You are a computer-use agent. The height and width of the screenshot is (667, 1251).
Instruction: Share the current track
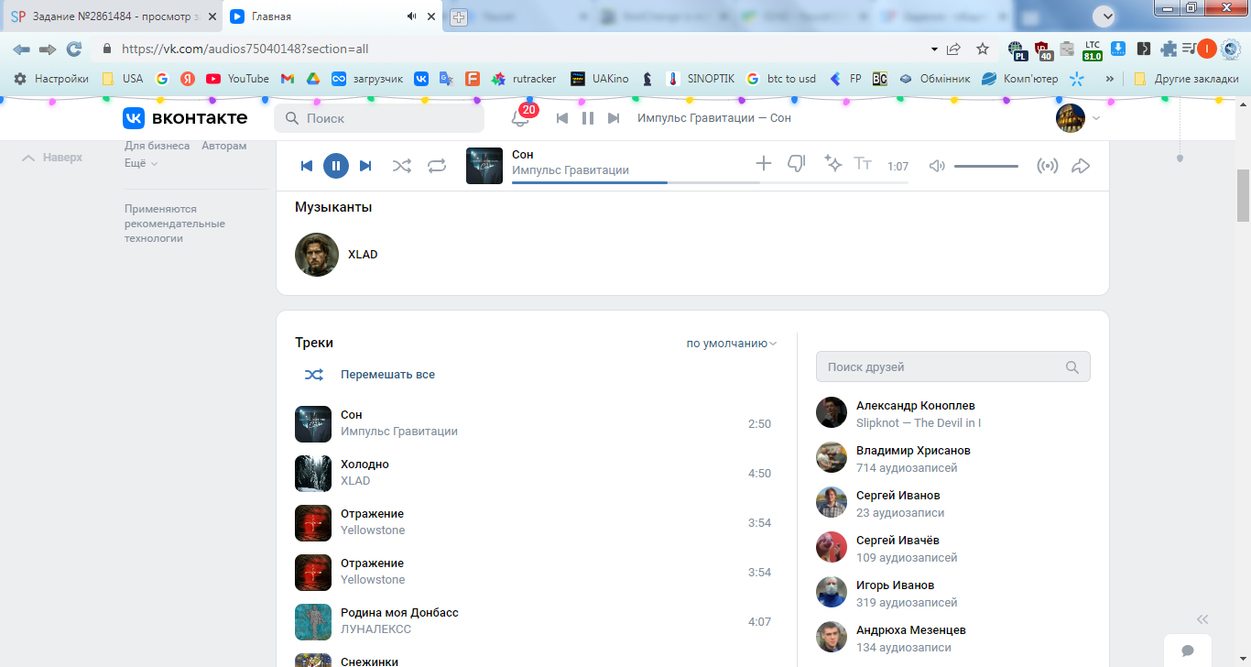coord(1081,166)
